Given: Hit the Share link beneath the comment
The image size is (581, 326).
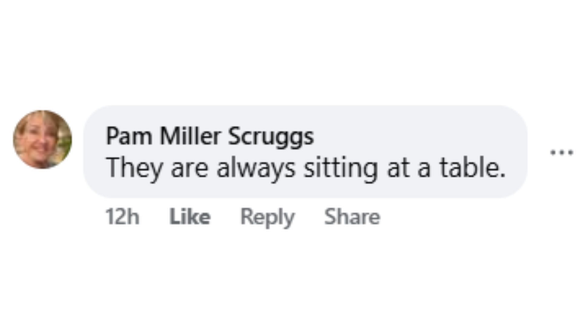Looking at the screenshot, I should pyautogui.click(x=352, y=217).
